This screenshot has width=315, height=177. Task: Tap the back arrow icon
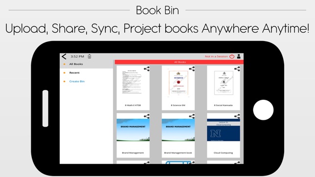click(64, 57)
